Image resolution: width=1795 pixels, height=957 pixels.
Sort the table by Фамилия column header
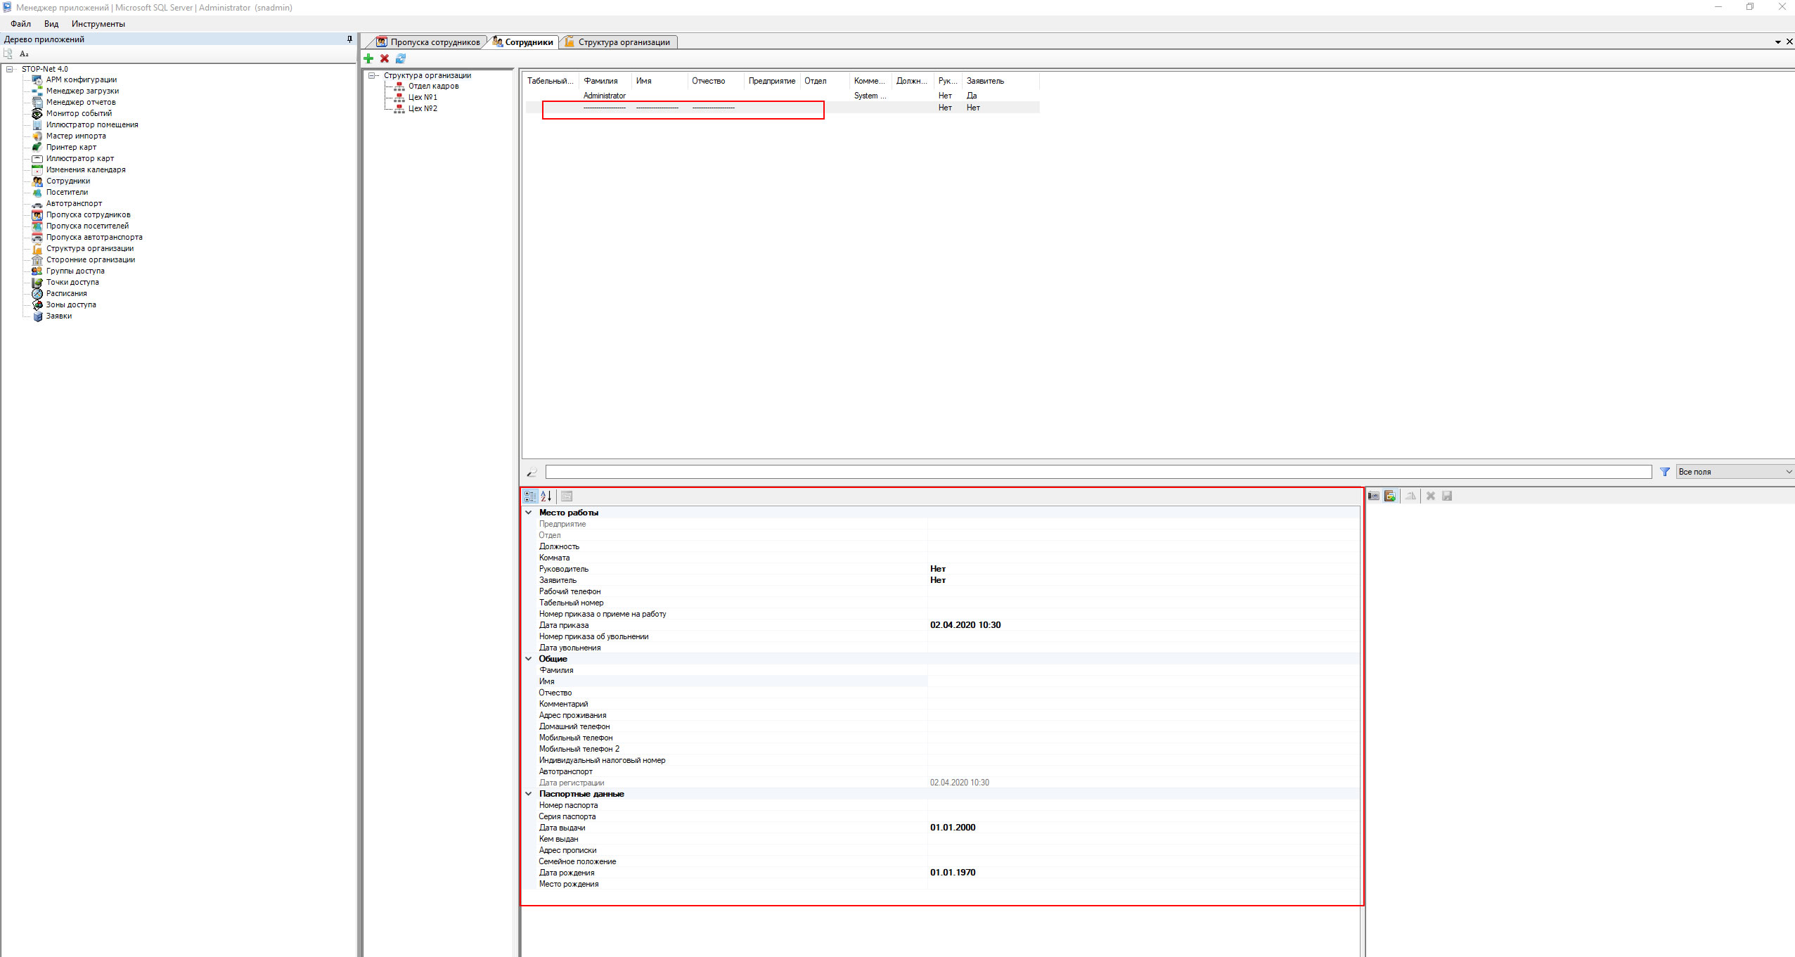[x=605, y=81]
